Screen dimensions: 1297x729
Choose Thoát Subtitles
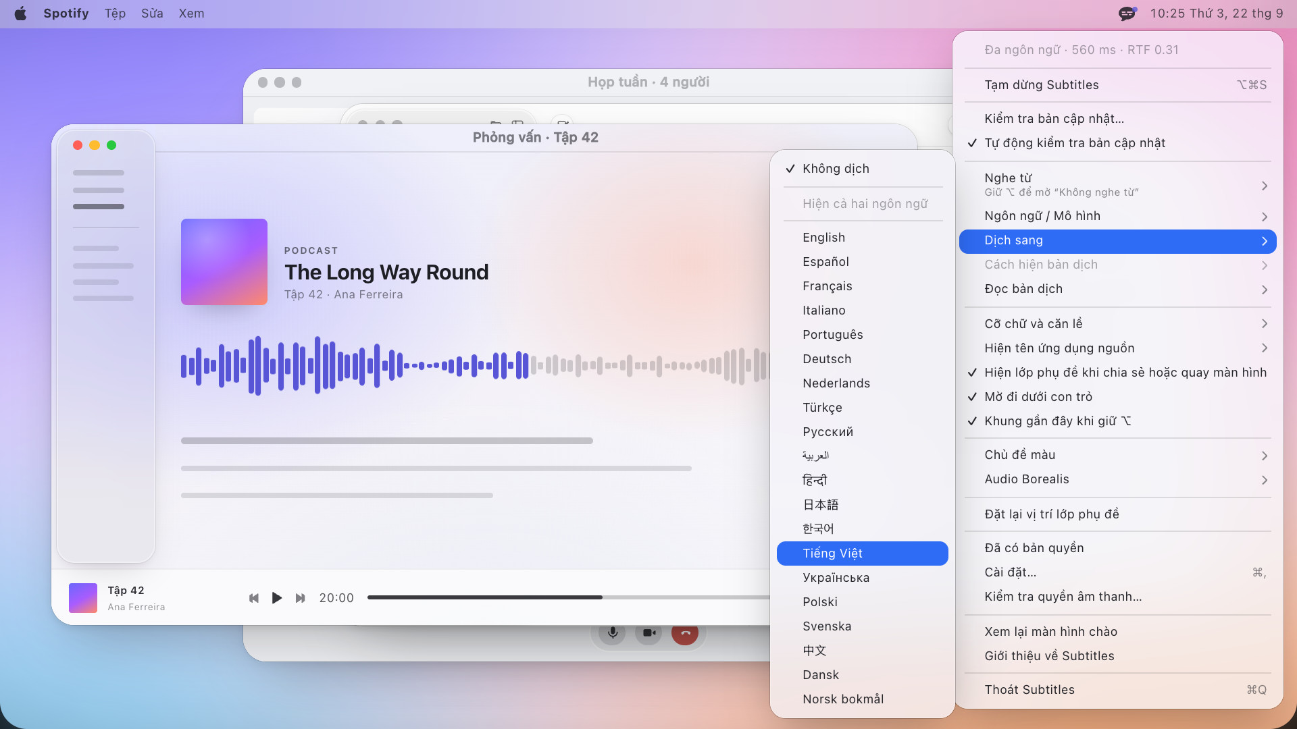1118,690
